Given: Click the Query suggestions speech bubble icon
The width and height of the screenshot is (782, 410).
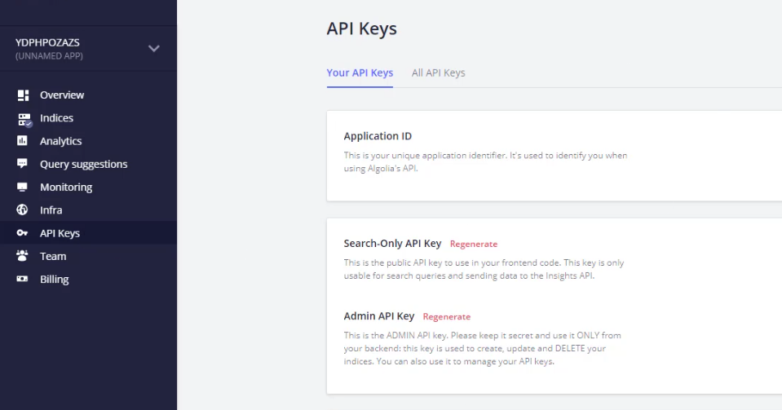Looking at the screenshot, I should coord(23,164).
